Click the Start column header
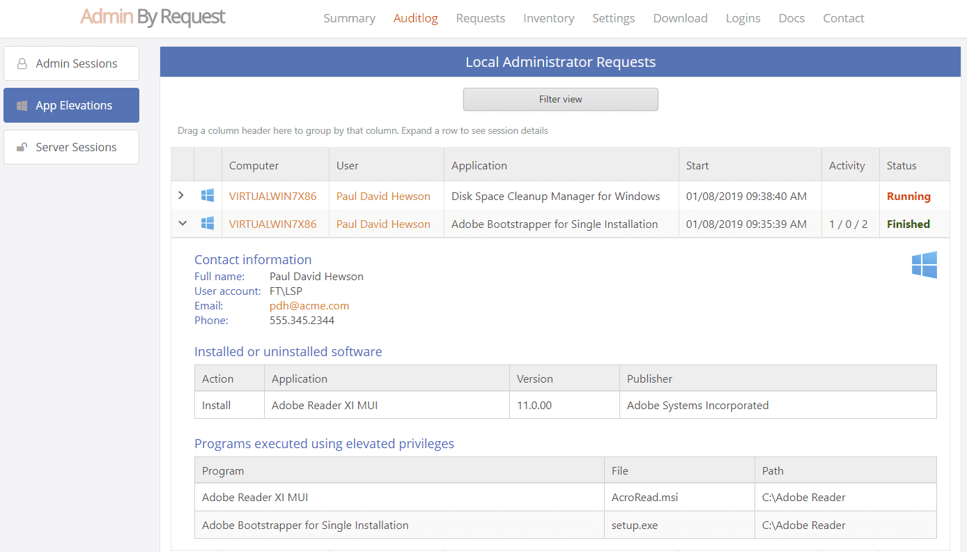 [x=697, y=166]
